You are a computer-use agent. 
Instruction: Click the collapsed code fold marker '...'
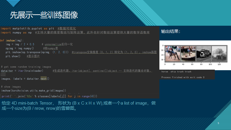point(3,75)
